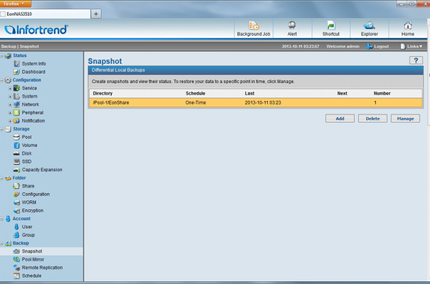
Task: Open the Account section label
Action: [x=21, y=219]
